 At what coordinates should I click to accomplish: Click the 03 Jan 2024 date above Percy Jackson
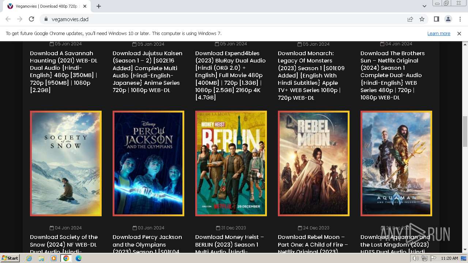(x=148, y=228)
